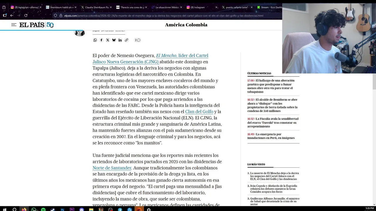Share article on X icon
Screen dimensions: 376x211
point(108,40)
